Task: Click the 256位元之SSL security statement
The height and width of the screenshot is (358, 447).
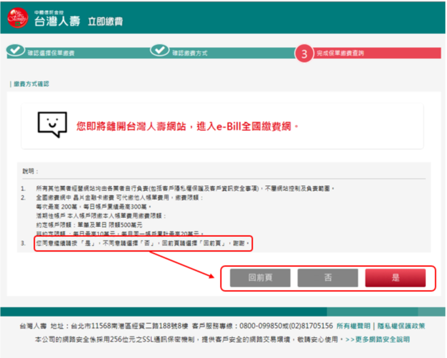Action: (x=189, y=339)
